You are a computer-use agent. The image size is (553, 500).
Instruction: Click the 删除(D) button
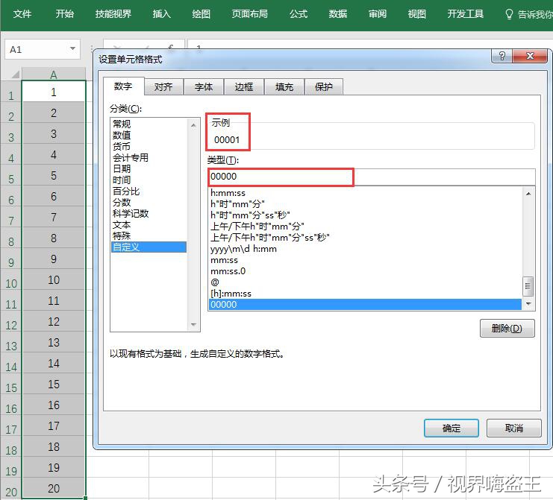tap(507, 329)
